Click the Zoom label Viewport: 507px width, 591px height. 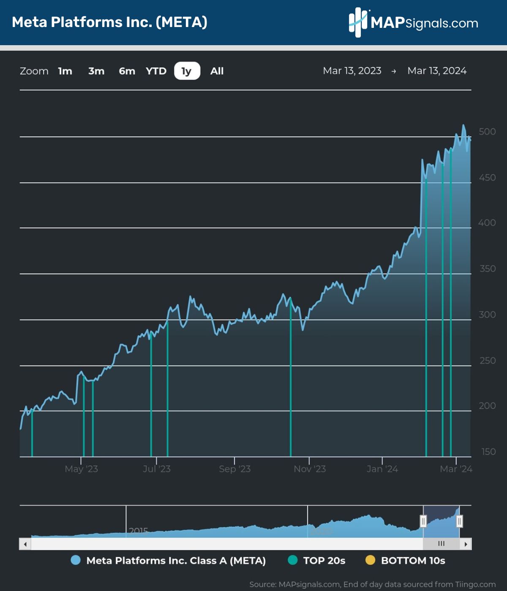click(34, 71)
